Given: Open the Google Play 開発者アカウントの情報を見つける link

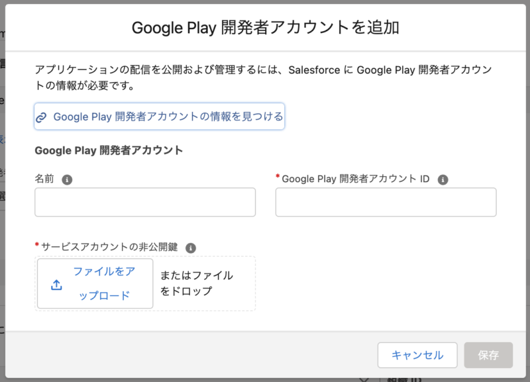Looking at the screenshot, I should 161,116.
